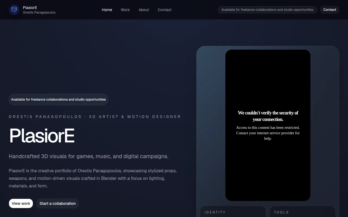Open the About navigation link

144,10
